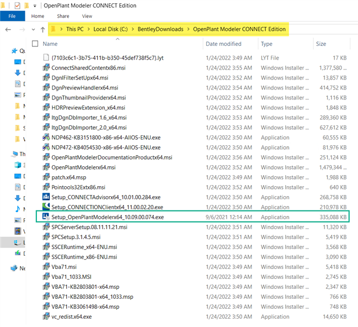Image resolution: width=358 pixels, height=327 pixels.
Task: Click file name VBA71-KB3061498-x64.msp
Action: point(86,307)
